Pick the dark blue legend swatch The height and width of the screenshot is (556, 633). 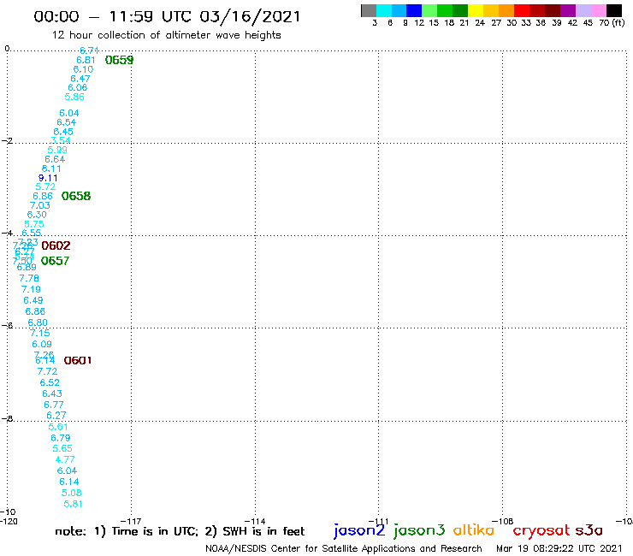point(414,10)
